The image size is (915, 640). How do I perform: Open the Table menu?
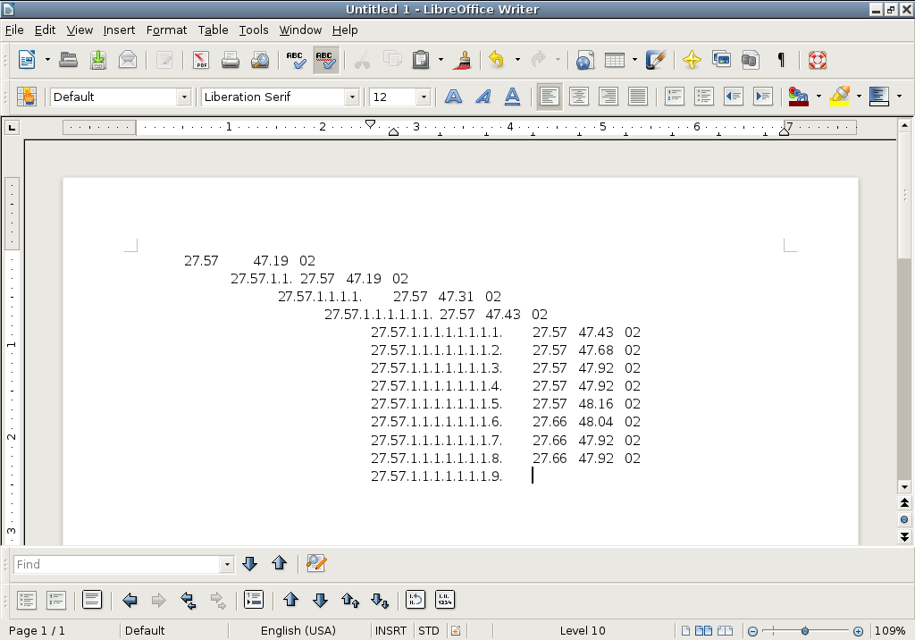click(213, 29)
